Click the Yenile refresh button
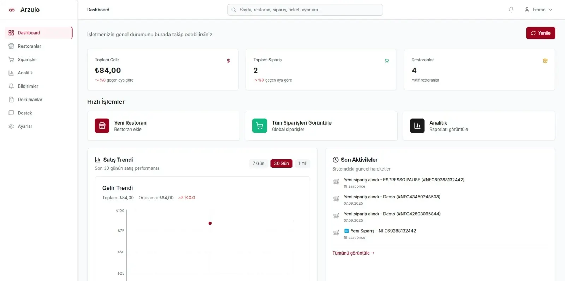Screen dimensions: 565x281 [541, 33]
